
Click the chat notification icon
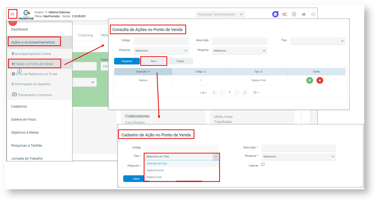click(275, 14)
